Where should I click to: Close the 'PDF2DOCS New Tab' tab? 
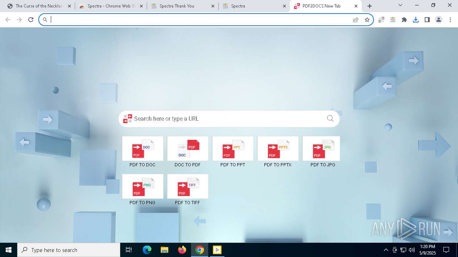coord(356,6)
